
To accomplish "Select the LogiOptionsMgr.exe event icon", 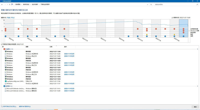I will [x=5, y=81].
